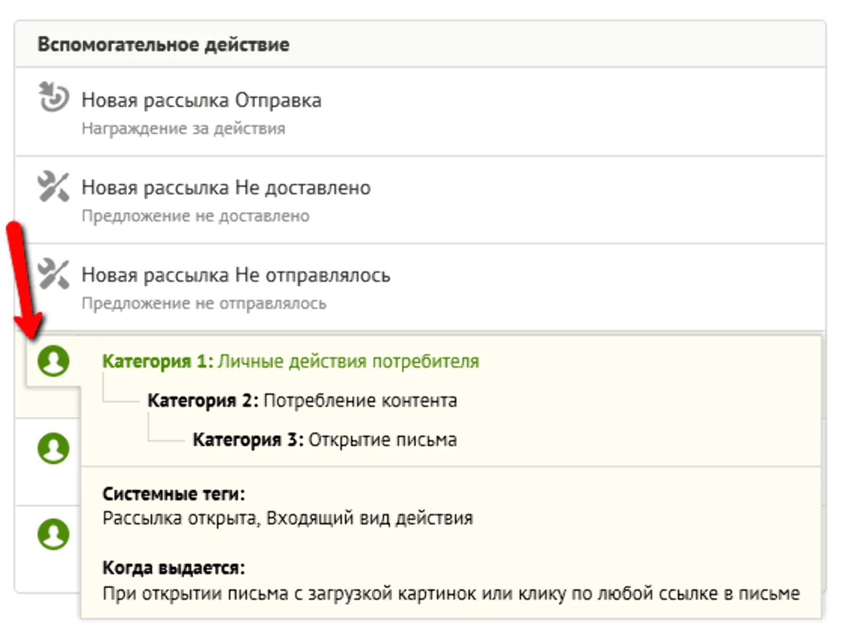Click the green user icon left of Когда выдается
851x633 pixels.
point(53,533)
